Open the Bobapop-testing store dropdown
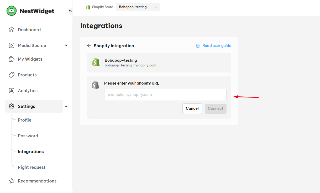320x193 pixels. [138, 7]
